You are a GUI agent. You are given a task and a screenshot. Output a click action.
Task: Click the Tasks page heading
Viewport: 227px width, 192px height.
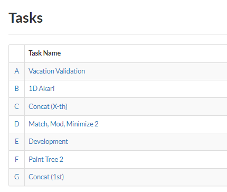(26, 18)
